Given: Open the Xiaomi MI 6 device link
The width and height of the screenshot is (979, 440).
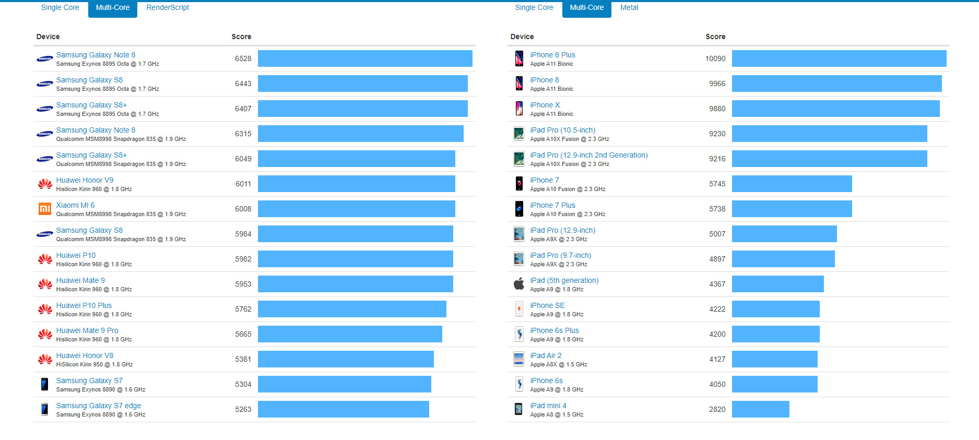Looking at the screenshot, I should point(75,205).
